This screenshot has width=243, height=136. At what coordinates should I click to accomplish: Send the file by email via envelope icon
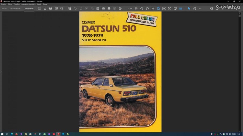pos(56,8)
